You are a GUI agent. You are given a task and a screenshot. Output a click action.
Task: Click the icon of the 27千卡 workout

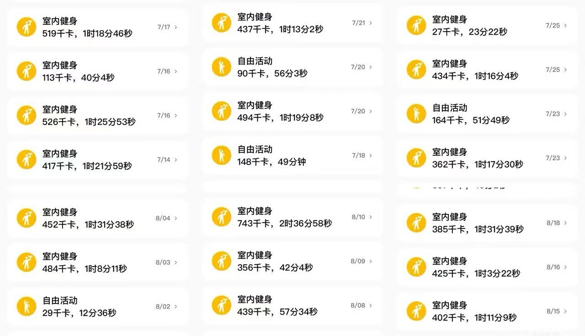click(416, 26)
